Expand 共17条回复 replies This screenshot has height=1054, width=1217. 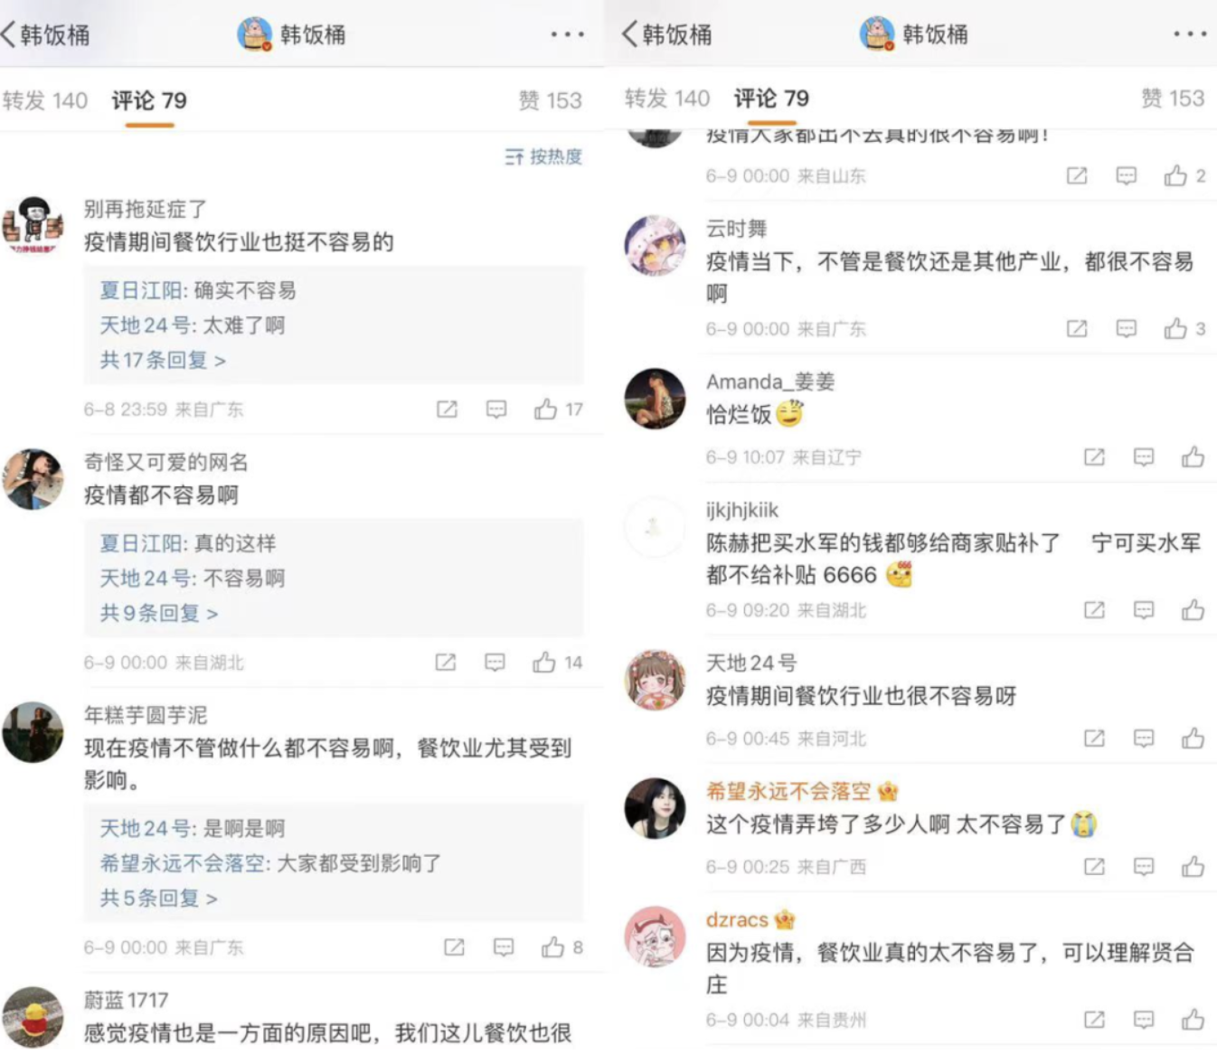[x=163, y=360]
